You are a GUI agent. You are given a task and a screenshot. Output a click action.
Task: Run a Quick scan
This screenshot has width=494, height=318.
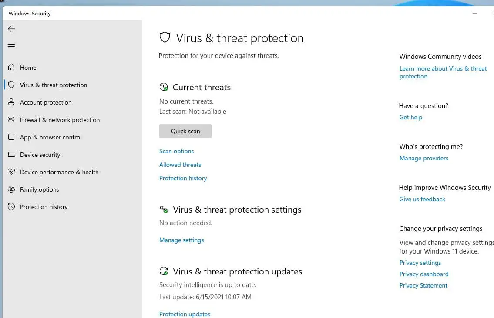coord(185,131)
